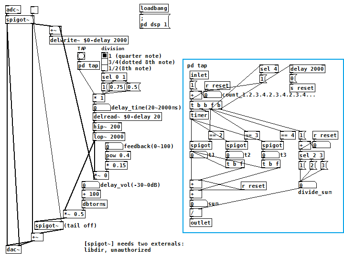Click the sum number box
Screen dimensions: 344x258
[x=199, y=204]
